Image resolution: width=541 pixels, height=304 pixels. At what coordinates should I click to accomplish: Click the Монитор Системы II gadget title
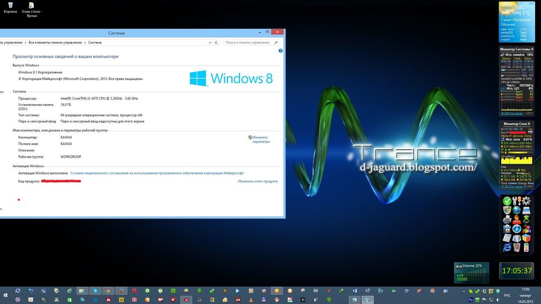click(517, 50)
